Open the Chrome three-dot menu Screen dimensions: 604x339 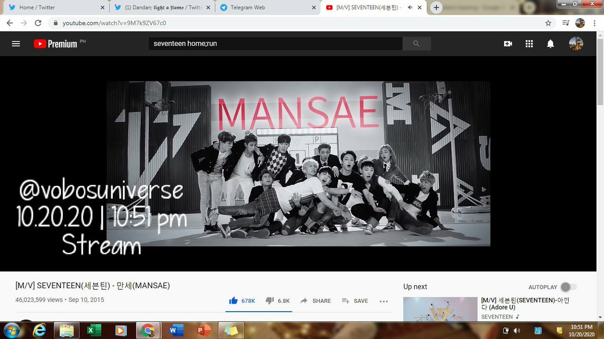pos(594,23)
